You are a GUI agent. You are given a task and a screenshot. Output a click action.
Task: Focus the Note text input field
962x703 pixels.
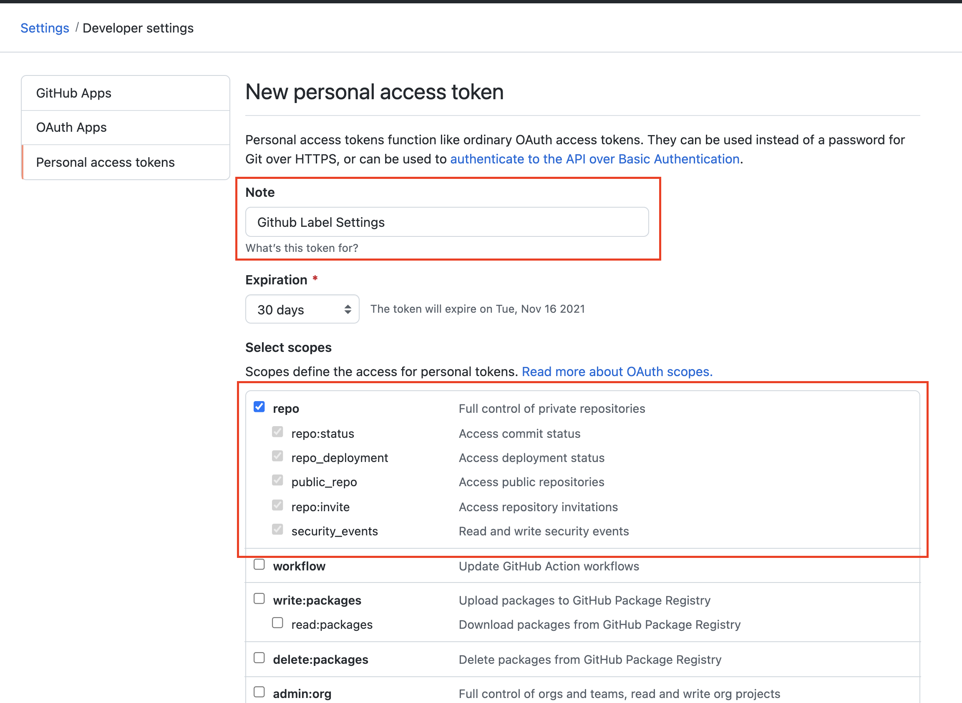[447, 222]
